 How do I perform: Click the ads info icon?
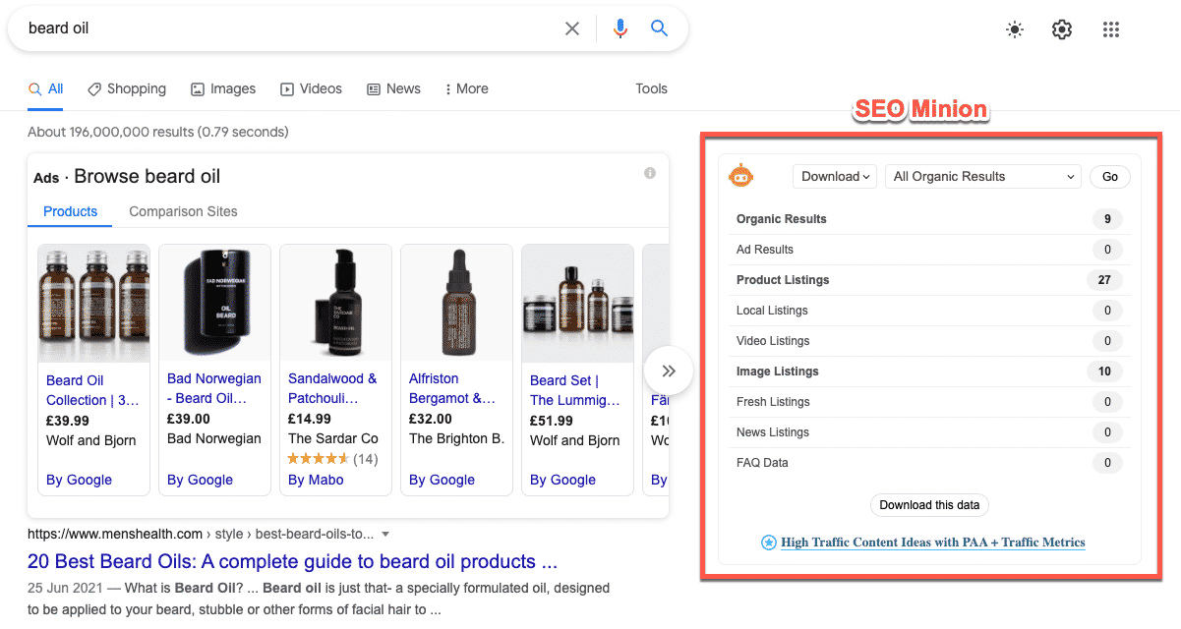click(650, 173)
